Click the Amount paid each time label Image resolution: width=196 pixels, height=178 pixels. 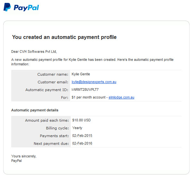(47, 120)
